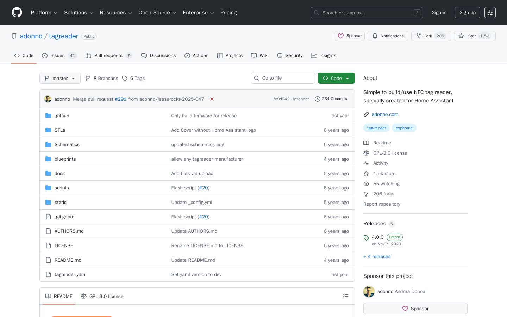Switch to the Issues tab
The height and width of the screenshot is (317, 507).
pos(60,56)
